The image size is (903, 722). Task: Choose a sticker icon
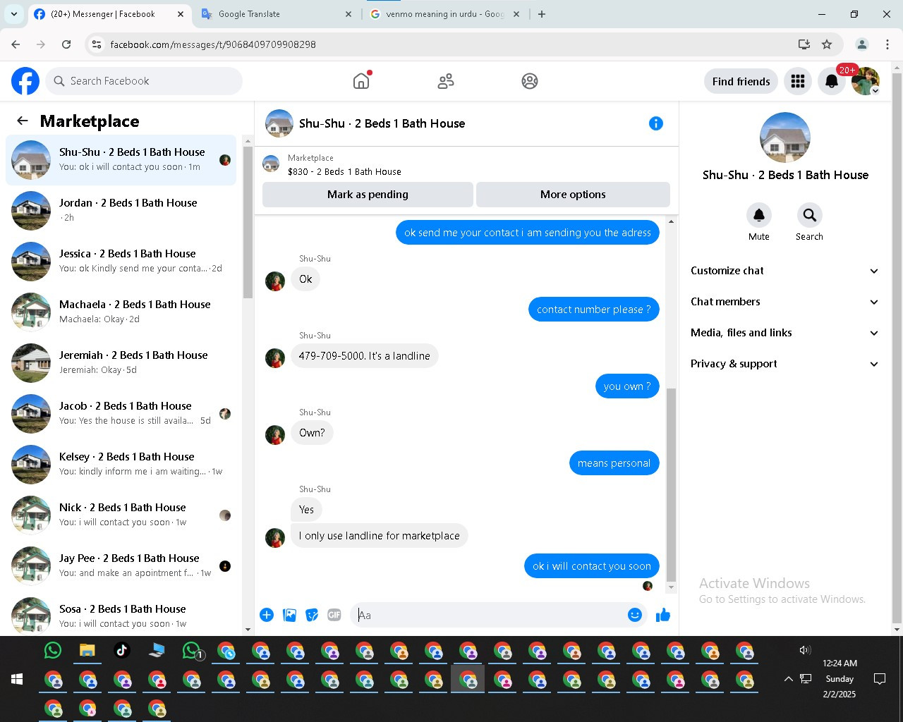tap(312, 615)
